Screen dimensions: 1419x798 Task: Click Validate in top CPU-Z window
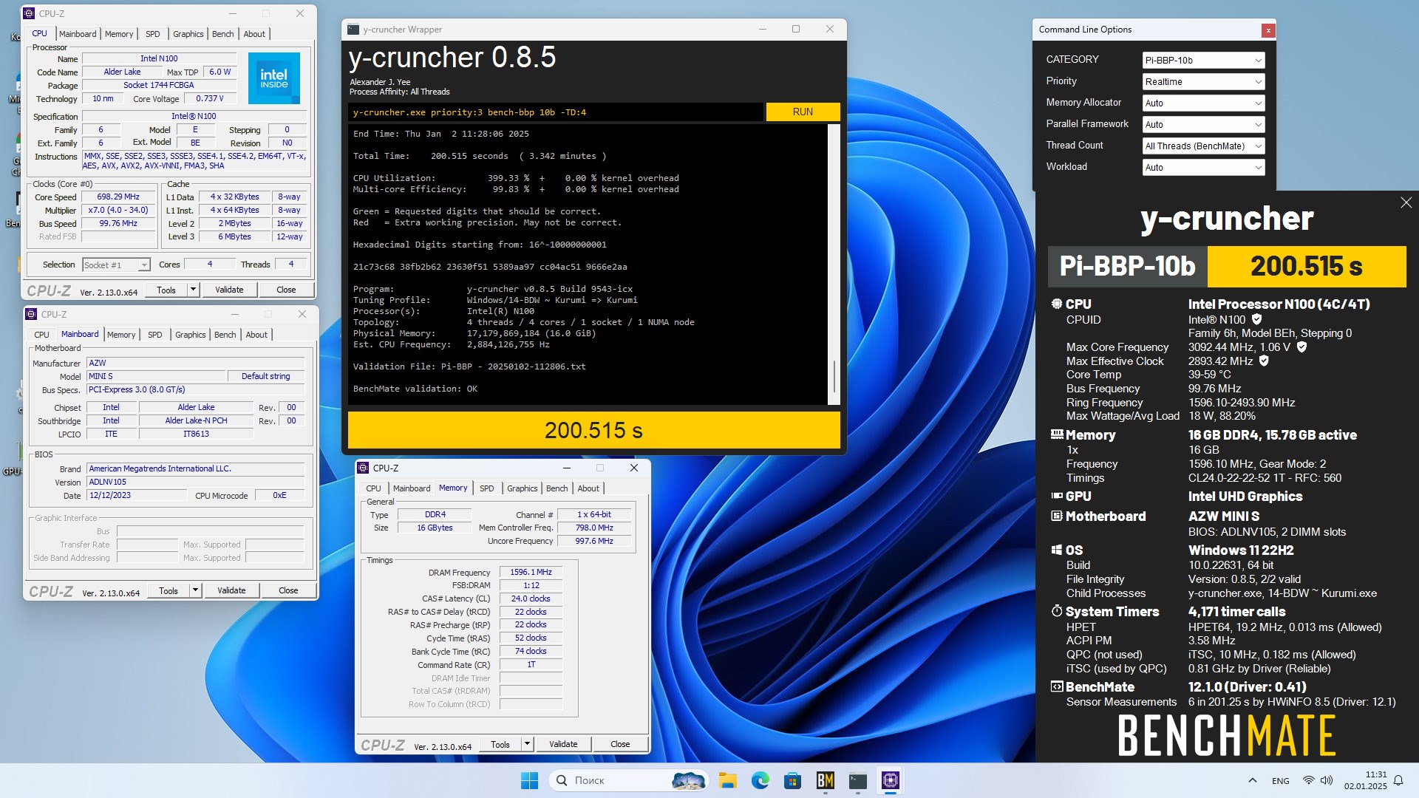pos(229,290)
